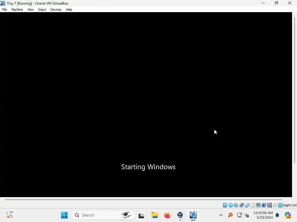Open the View menu
The width and height of the screenshot is (297, 222).
point(30,10)
